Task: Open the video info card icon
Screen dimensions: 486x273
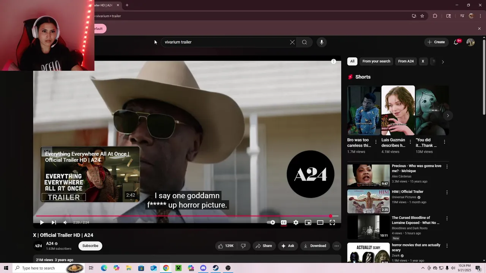Action: pyautogui.click(x=333, y=61)
